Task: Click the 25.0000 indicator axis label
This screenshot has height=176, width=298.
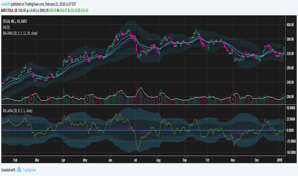Action: 291,119
